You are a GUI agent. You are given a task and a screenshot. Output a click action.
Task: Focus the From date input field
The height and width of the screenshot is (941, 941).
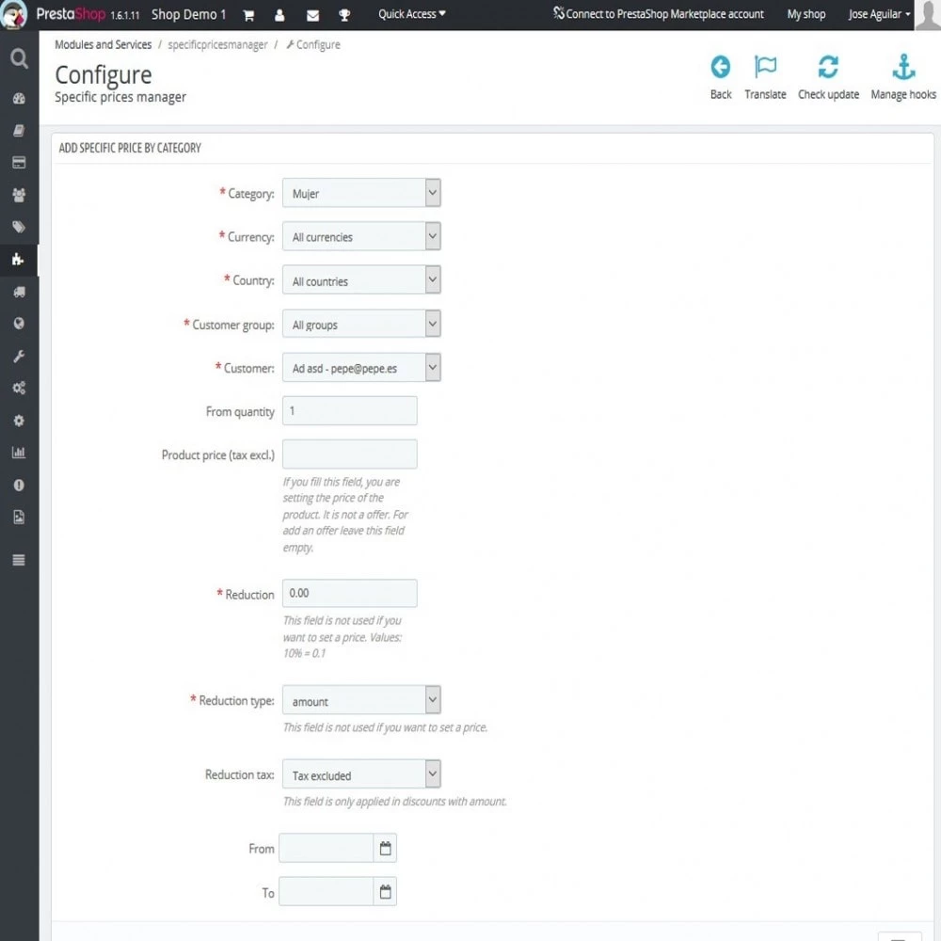326,848
